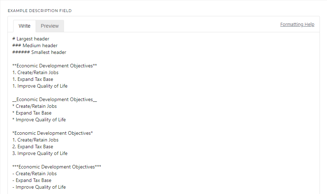Place cursor on "1. Expand Tax Base" line
Screen dimensions: 327x194
[33, 79]
